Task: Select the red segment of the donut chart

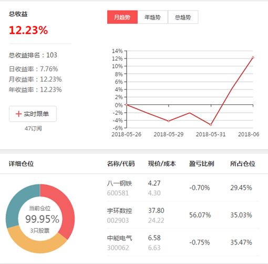Action: tap(66, 209)
